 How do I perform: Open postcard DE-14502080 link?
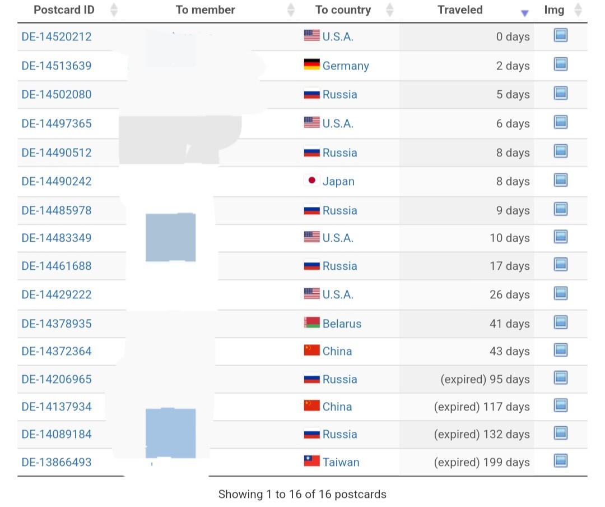click(57, 94)
